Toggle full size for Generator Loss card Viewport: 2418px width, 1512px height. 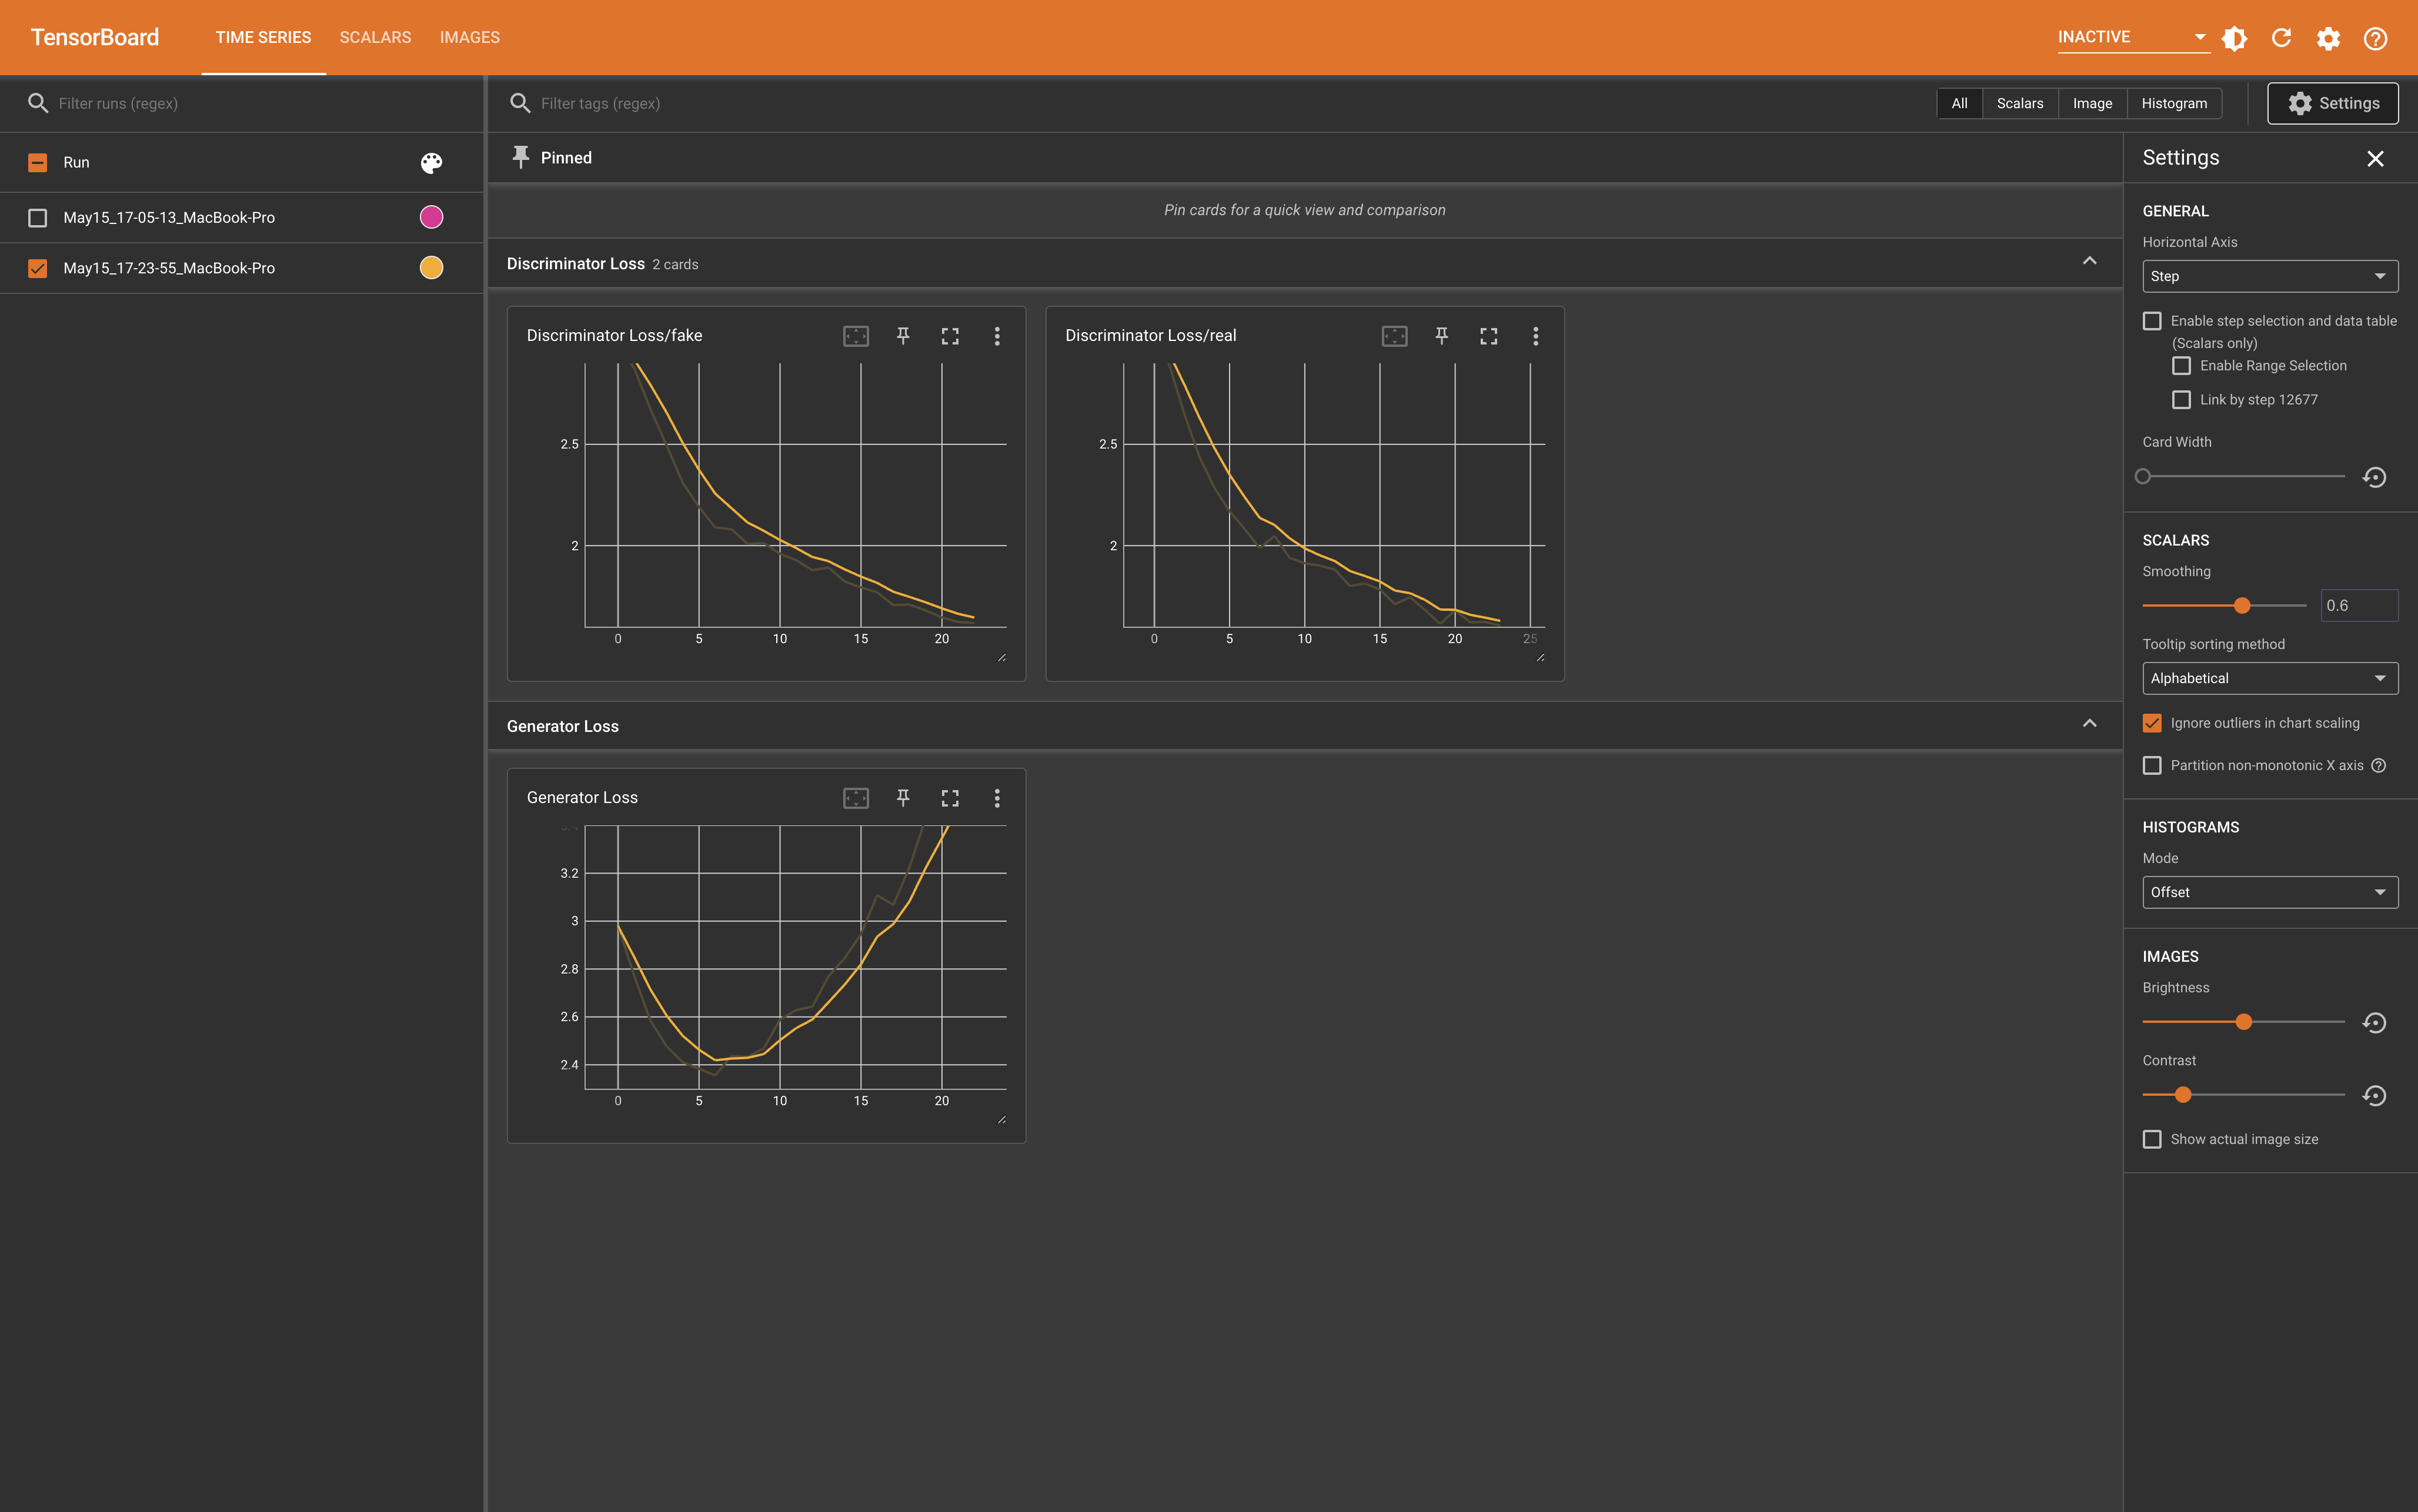[950, 798]
